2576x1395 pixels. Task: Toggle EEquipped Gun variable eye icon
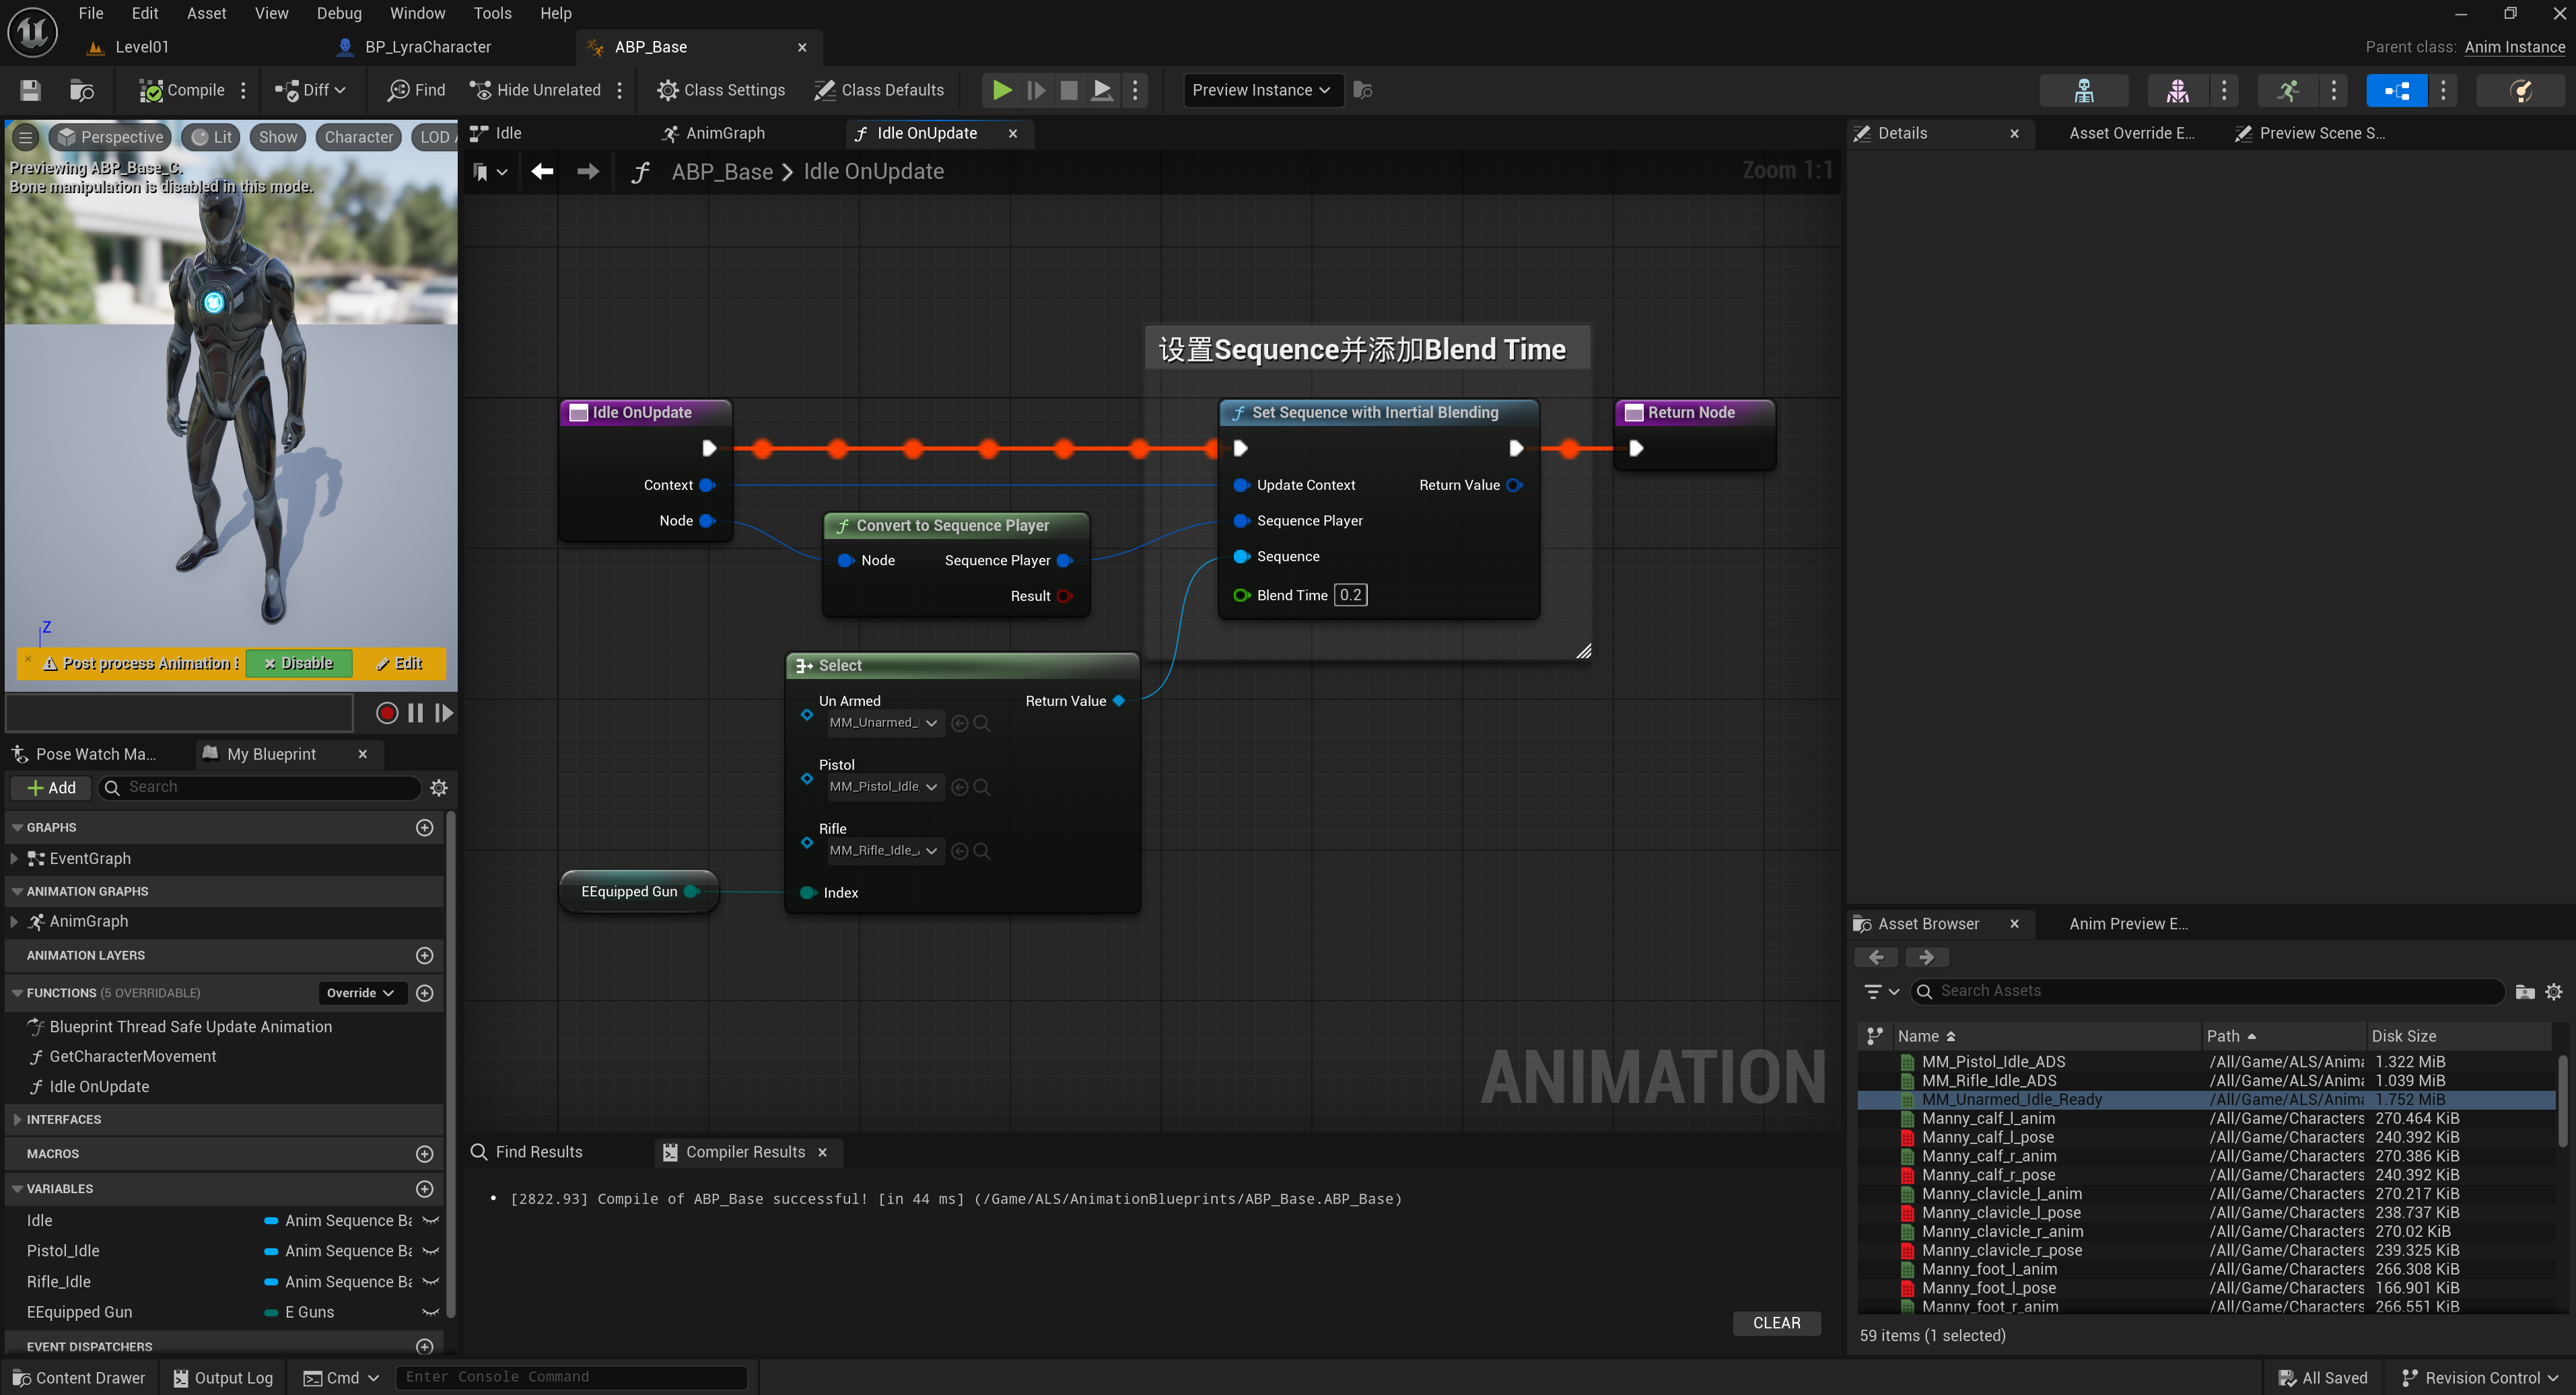[x=431, y=1312]
